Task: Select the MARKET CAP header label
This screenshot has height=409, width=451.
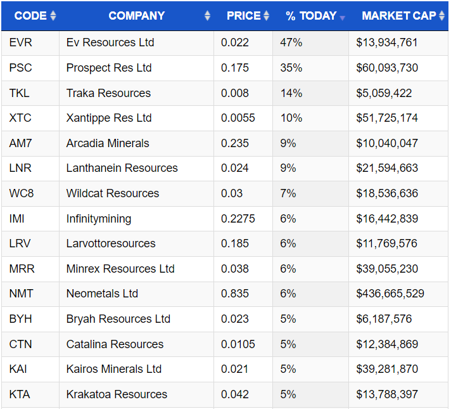Action: tap(398, 16)
